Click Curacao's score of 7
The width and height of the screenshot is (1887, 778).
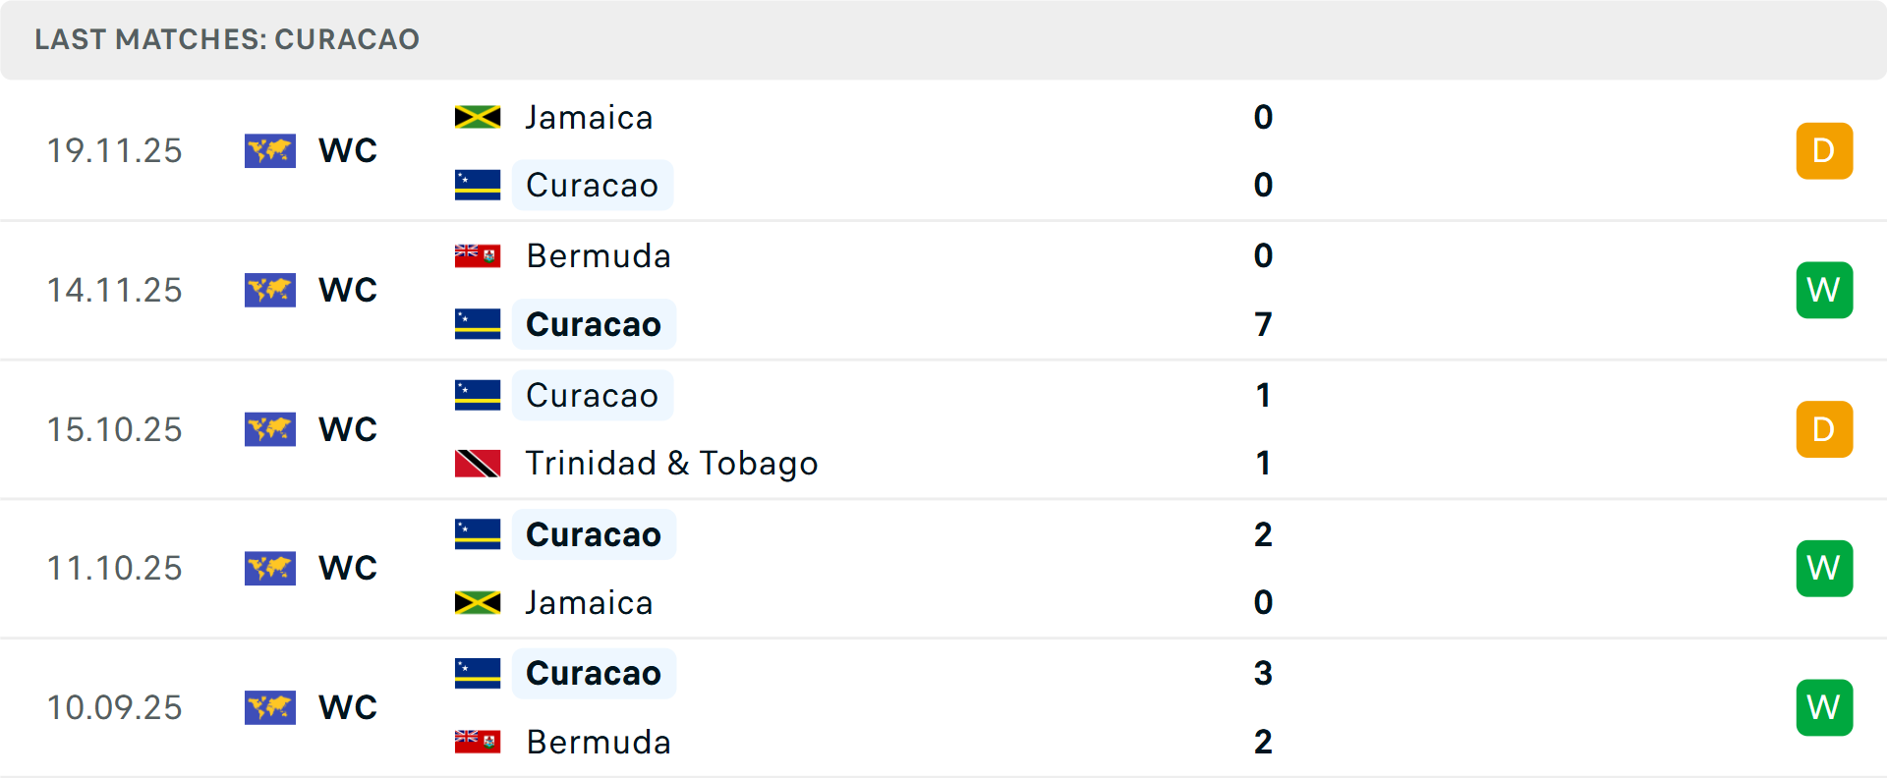coord(1263,325)
